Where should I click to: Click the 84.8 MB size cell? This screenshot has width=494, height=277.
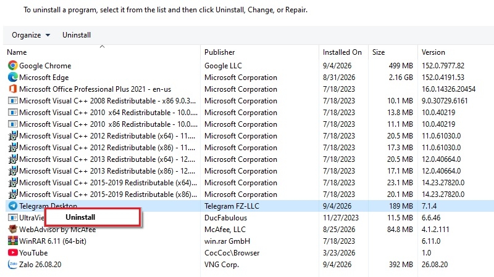[x=400, y=230]
